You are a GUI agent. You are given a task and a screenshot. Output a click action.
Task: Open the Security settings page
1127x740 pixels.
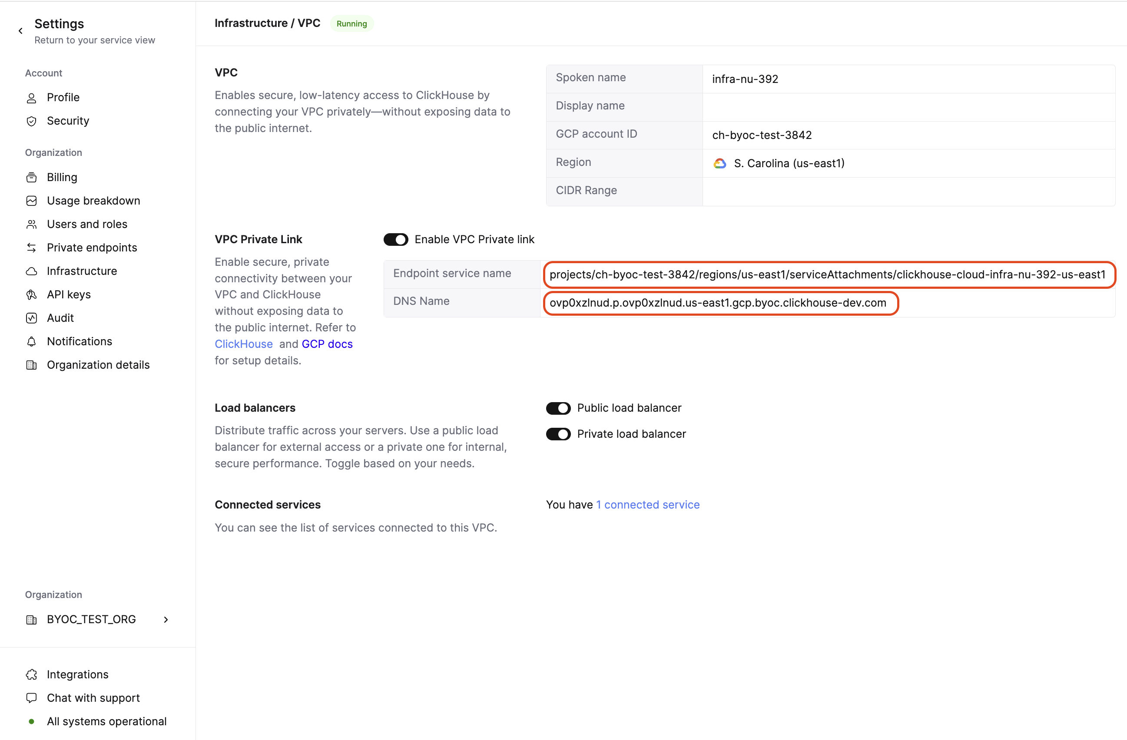tap(68, 121)
